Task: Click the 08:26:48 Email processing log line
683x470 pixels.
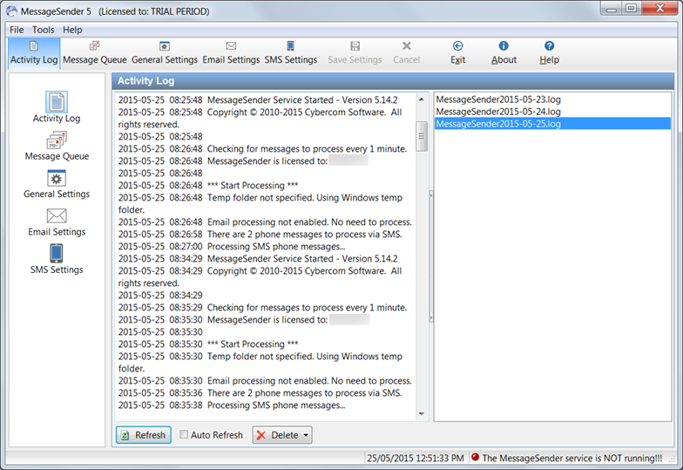Action: [x=265, y=221]
